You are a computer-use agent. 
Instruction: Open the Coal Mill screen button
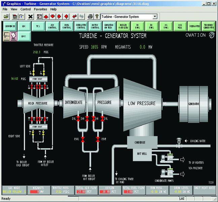pyautogui.click(x=180, y=26)
